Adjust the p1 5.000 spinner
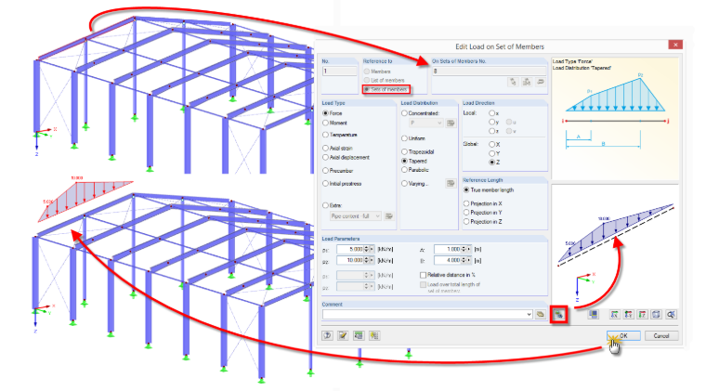 click(x=367, y=249)
